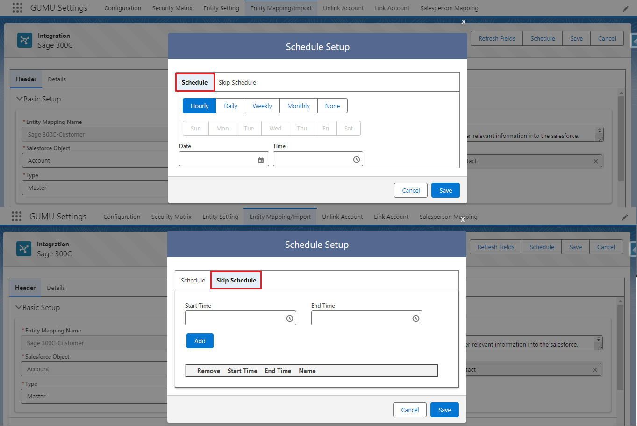Select the Weekly frequency option
The image size is (637, 426).
(262, 106)
